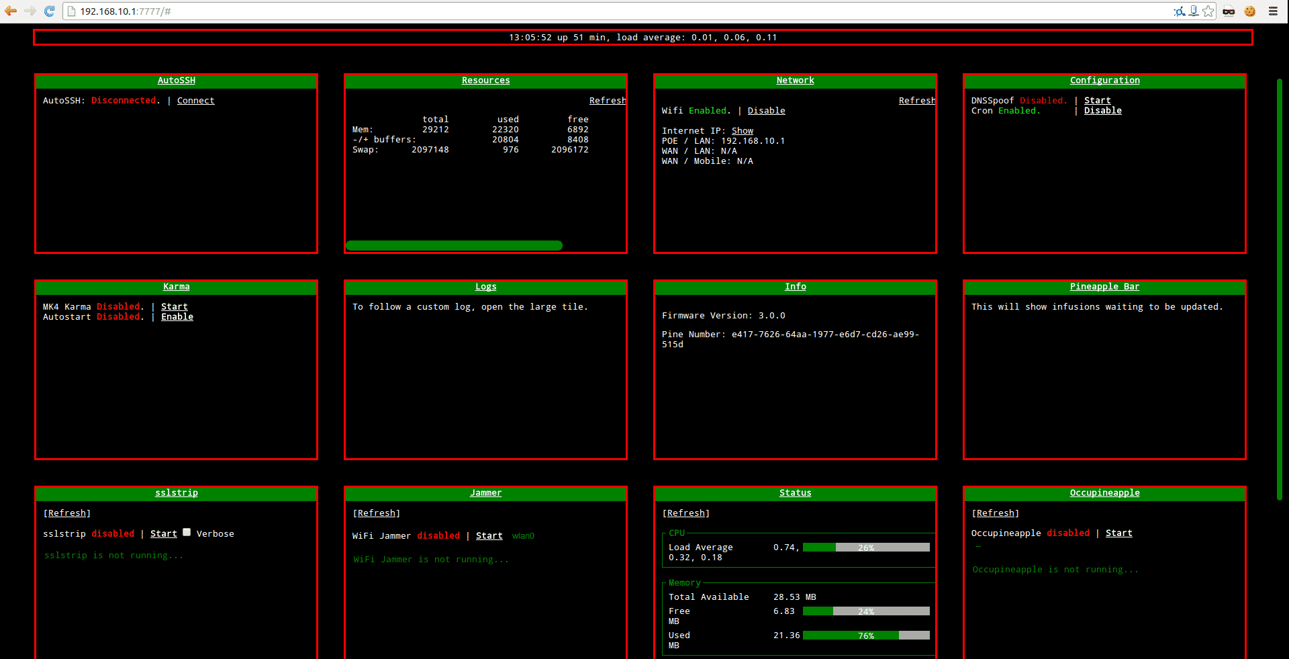Open the Network tile title
Viewport: 1289px width, 659px height.
tap(796, 81)
